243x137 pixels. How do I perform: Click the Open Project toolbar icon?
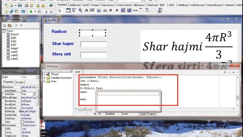coord(32,6)
